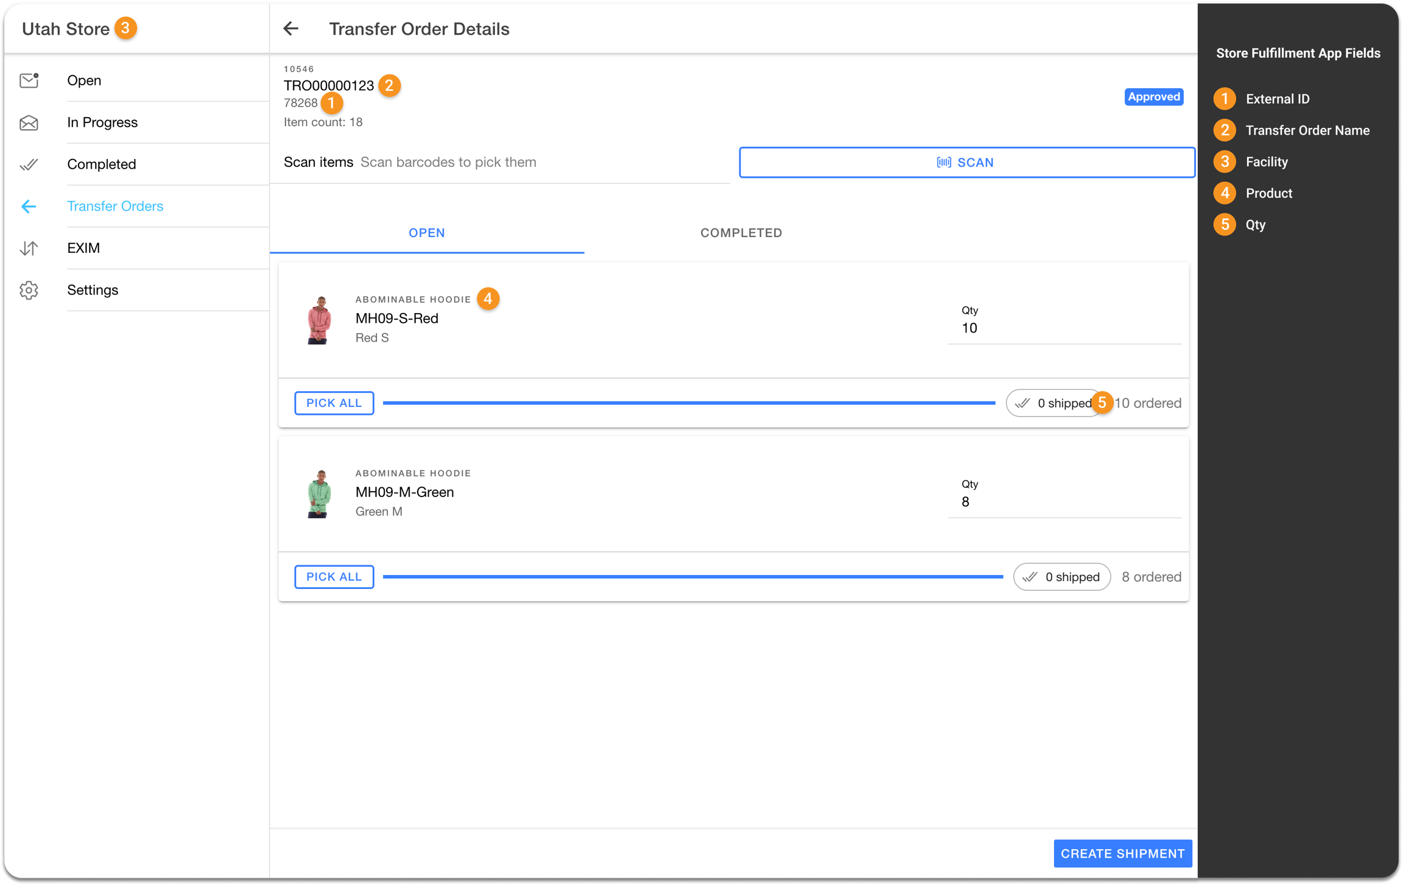
Task: Click the orange number 4 product badge
Action: click(488, 298)
